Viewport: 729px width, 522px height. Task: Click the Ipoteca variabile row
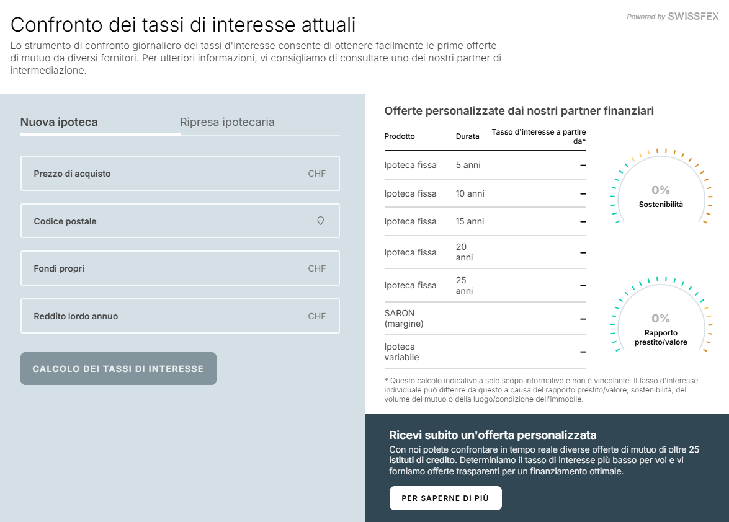coord(485,352)
